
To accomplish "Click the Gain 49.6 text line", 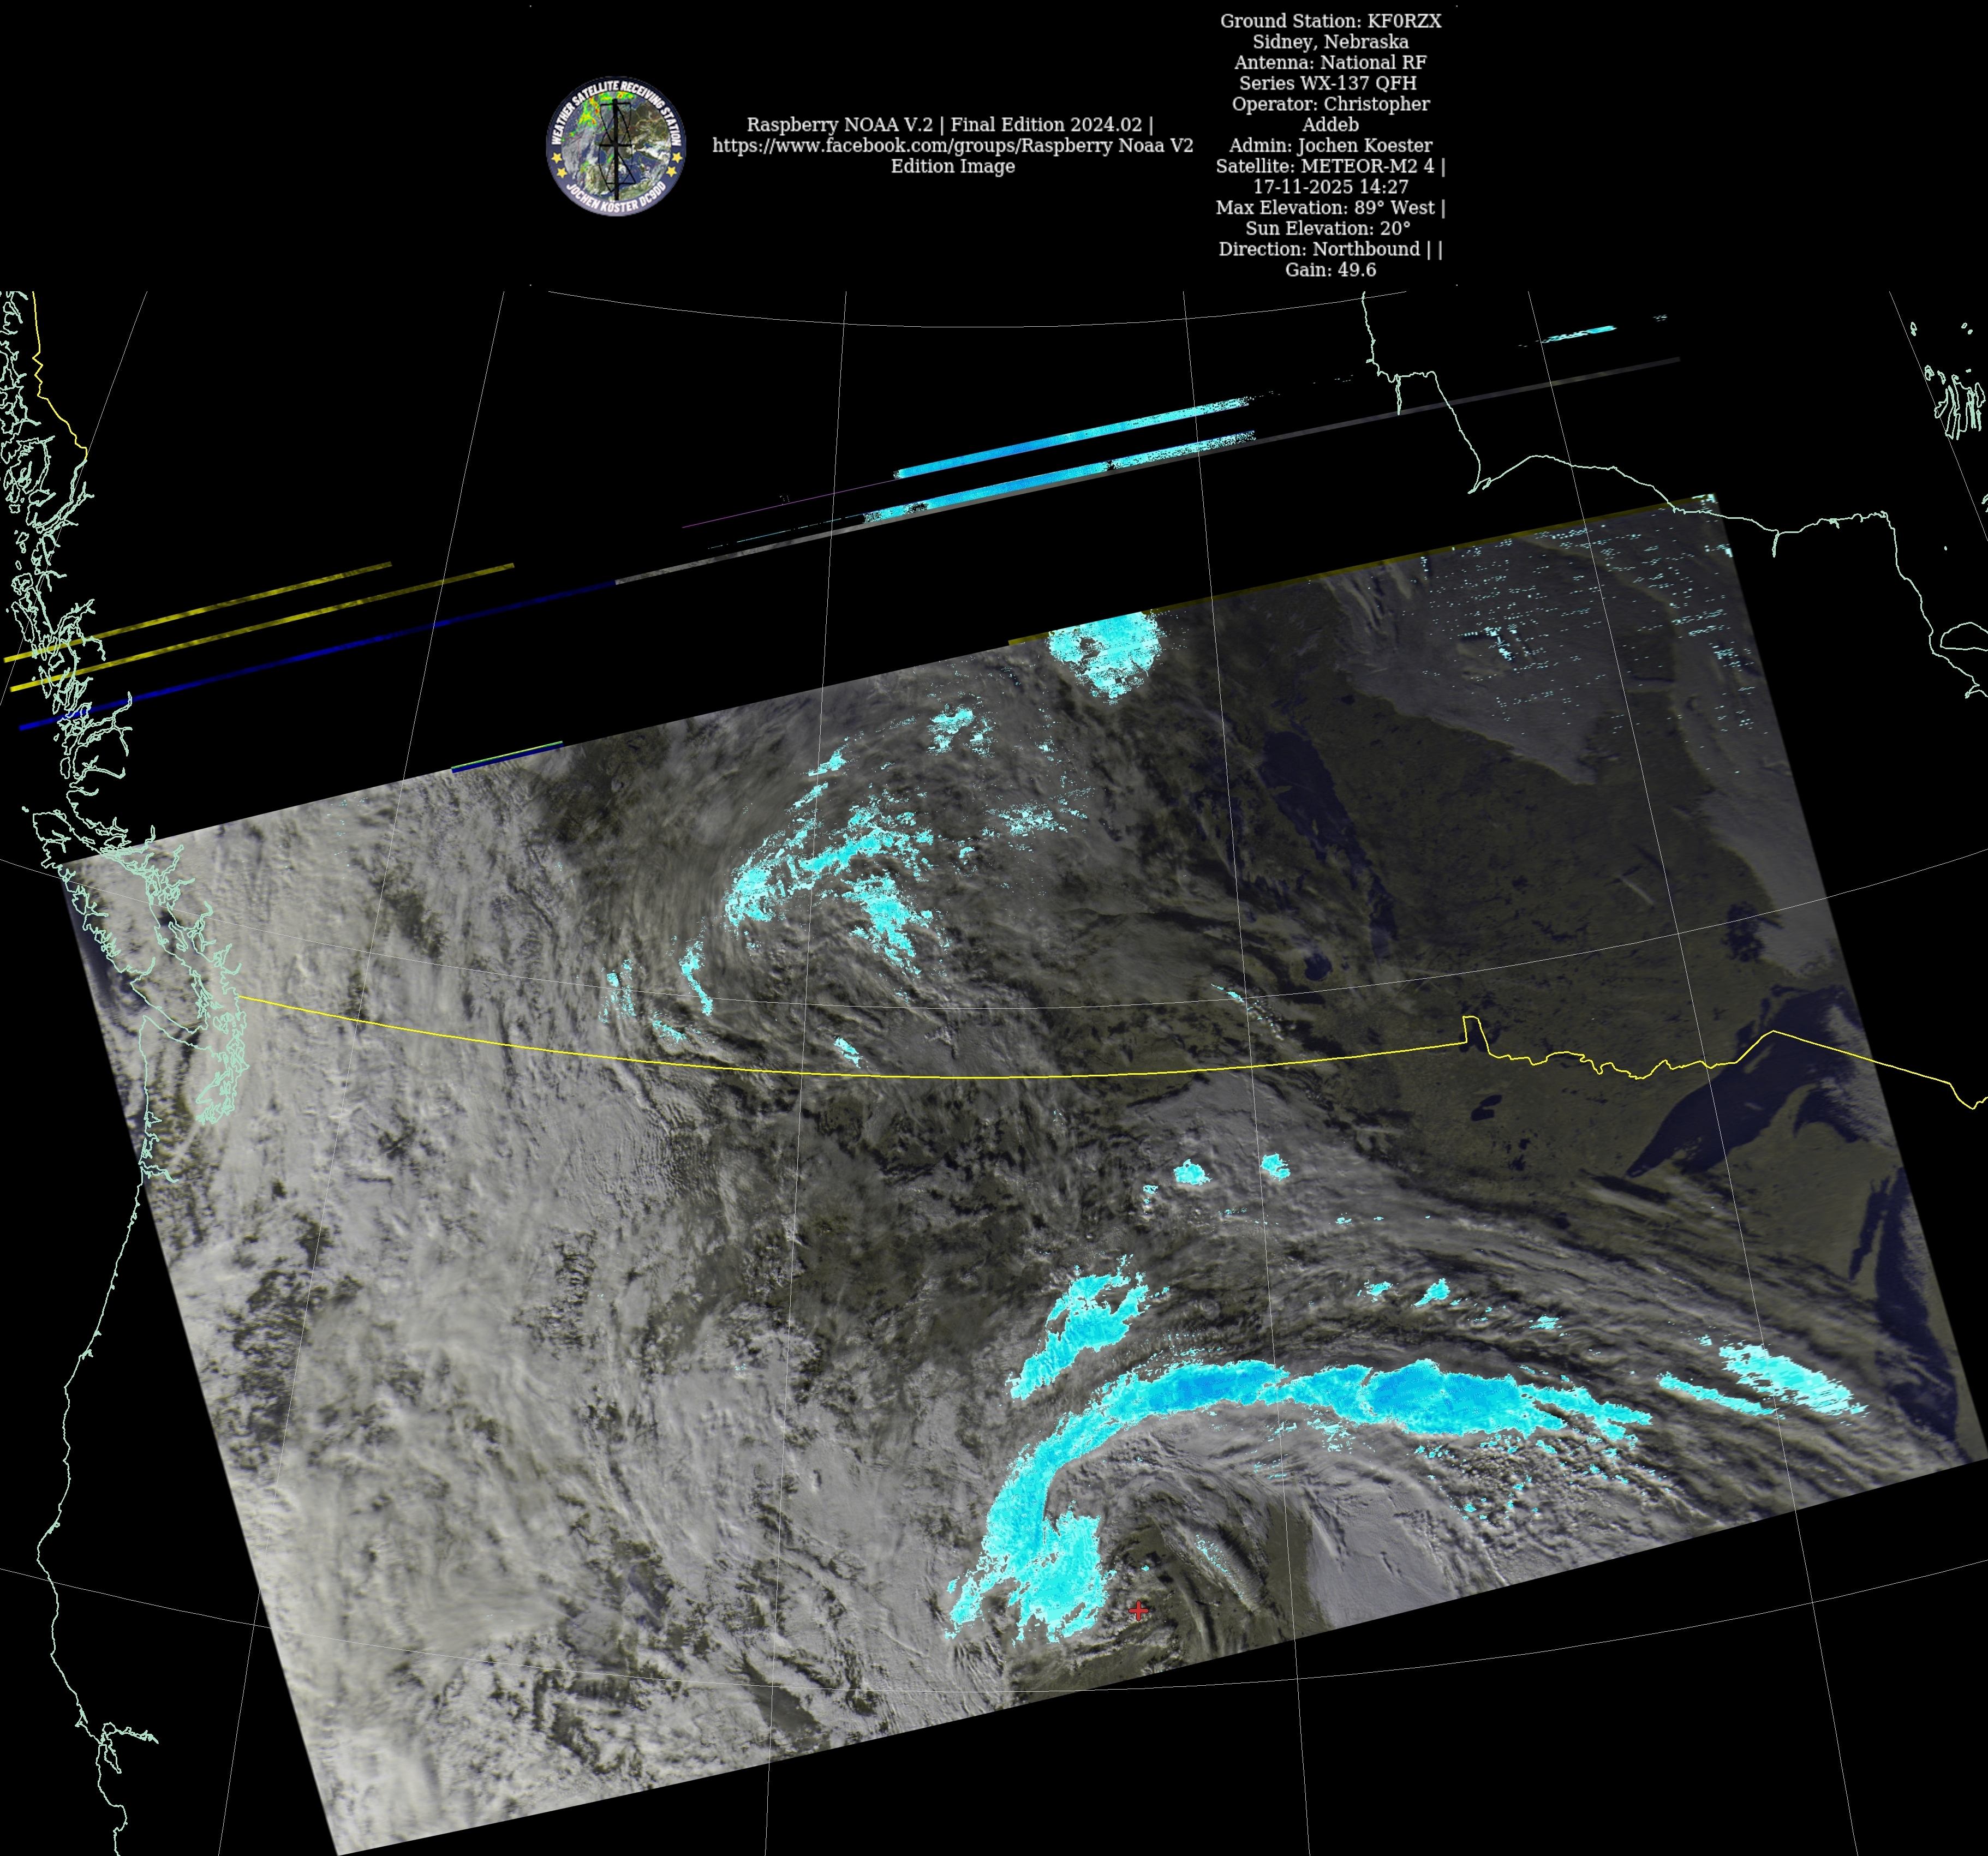I will click(x=1330, y=270).
